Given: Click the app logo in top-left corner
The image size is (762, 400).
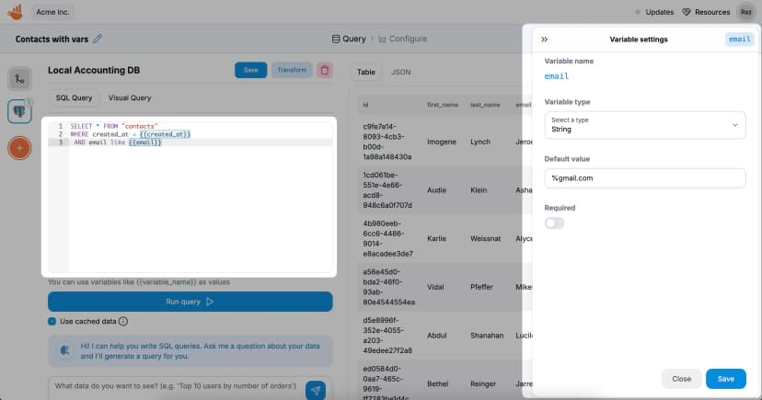Looking at the screenshot, I should point(15,12).
